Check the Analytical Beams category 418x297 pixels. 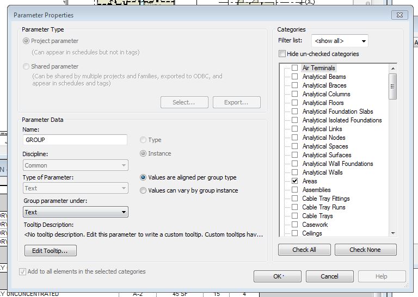tap(294, 77)
